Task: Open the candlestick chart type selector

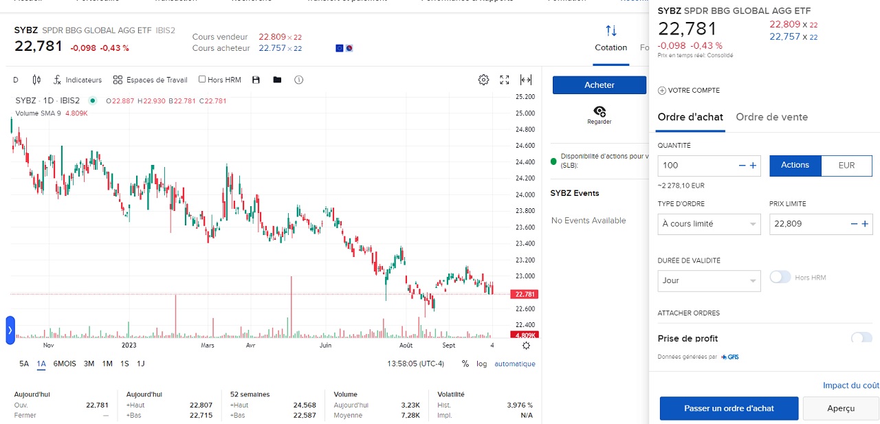Action: click(x=36, y=80)
